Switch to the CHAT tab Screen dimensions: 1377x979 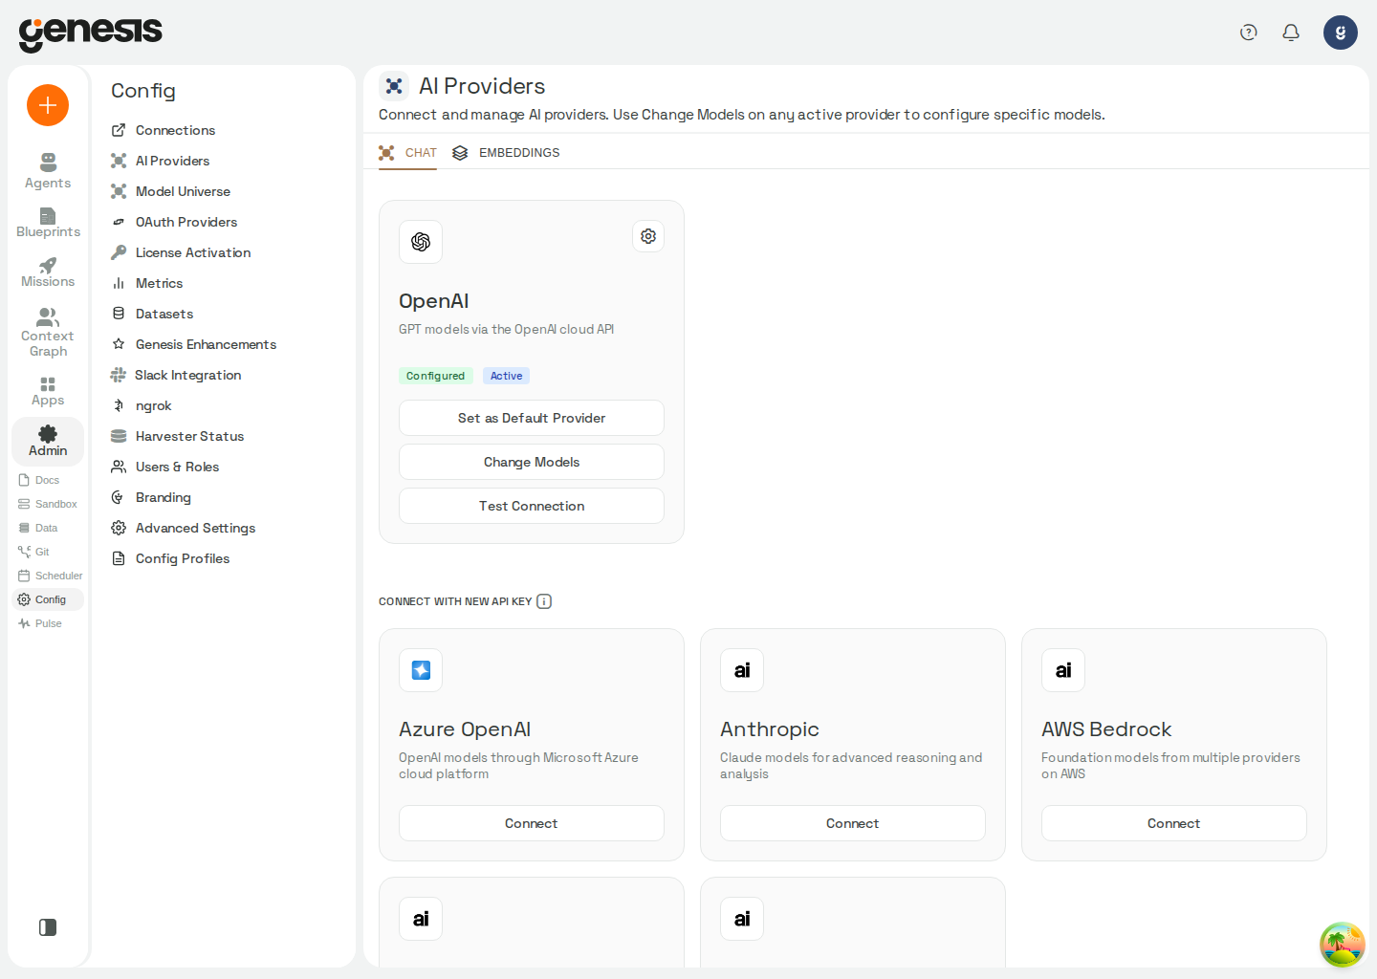pos(408,153)
